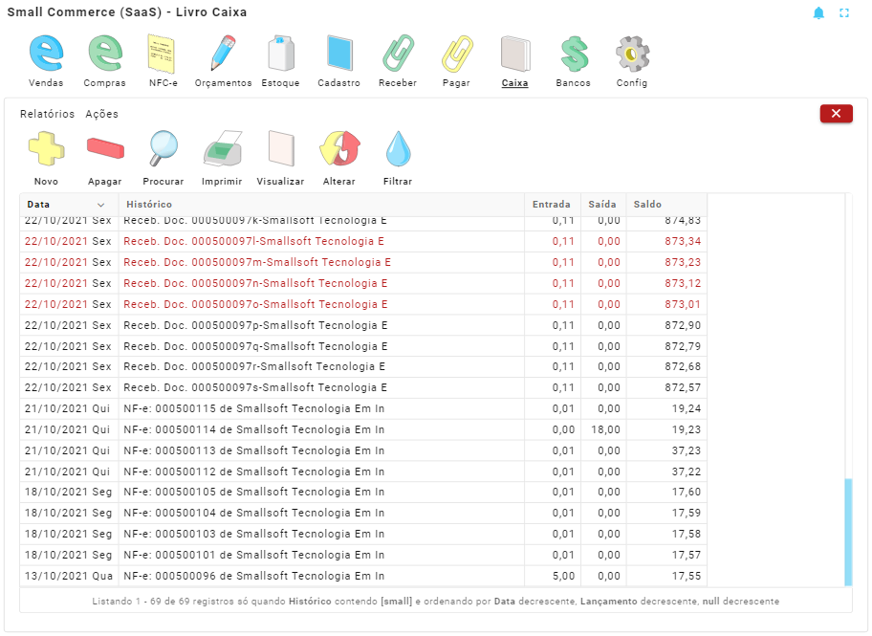Click the notification bell icon
Image resolution: width=872 pixels, height=636 pixels.
[x=818, y=13]
